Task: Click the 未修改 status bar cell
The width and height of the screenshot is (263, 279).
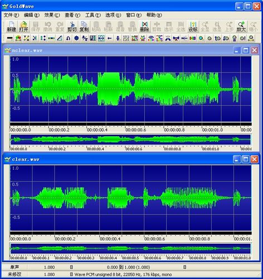Action: coord(14,275)
